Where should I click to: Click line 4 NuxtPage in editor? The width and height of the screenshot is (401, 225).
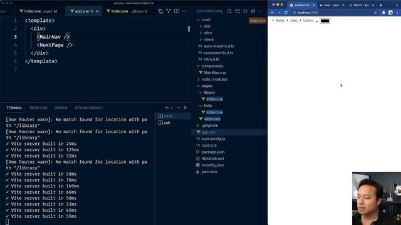(x=55, y=45)
